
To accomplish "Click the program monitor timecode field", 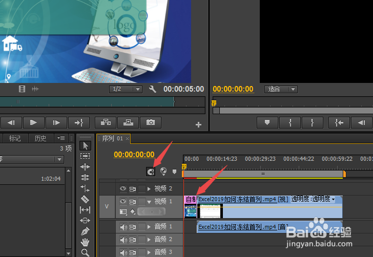I will (x=233, y=89).
